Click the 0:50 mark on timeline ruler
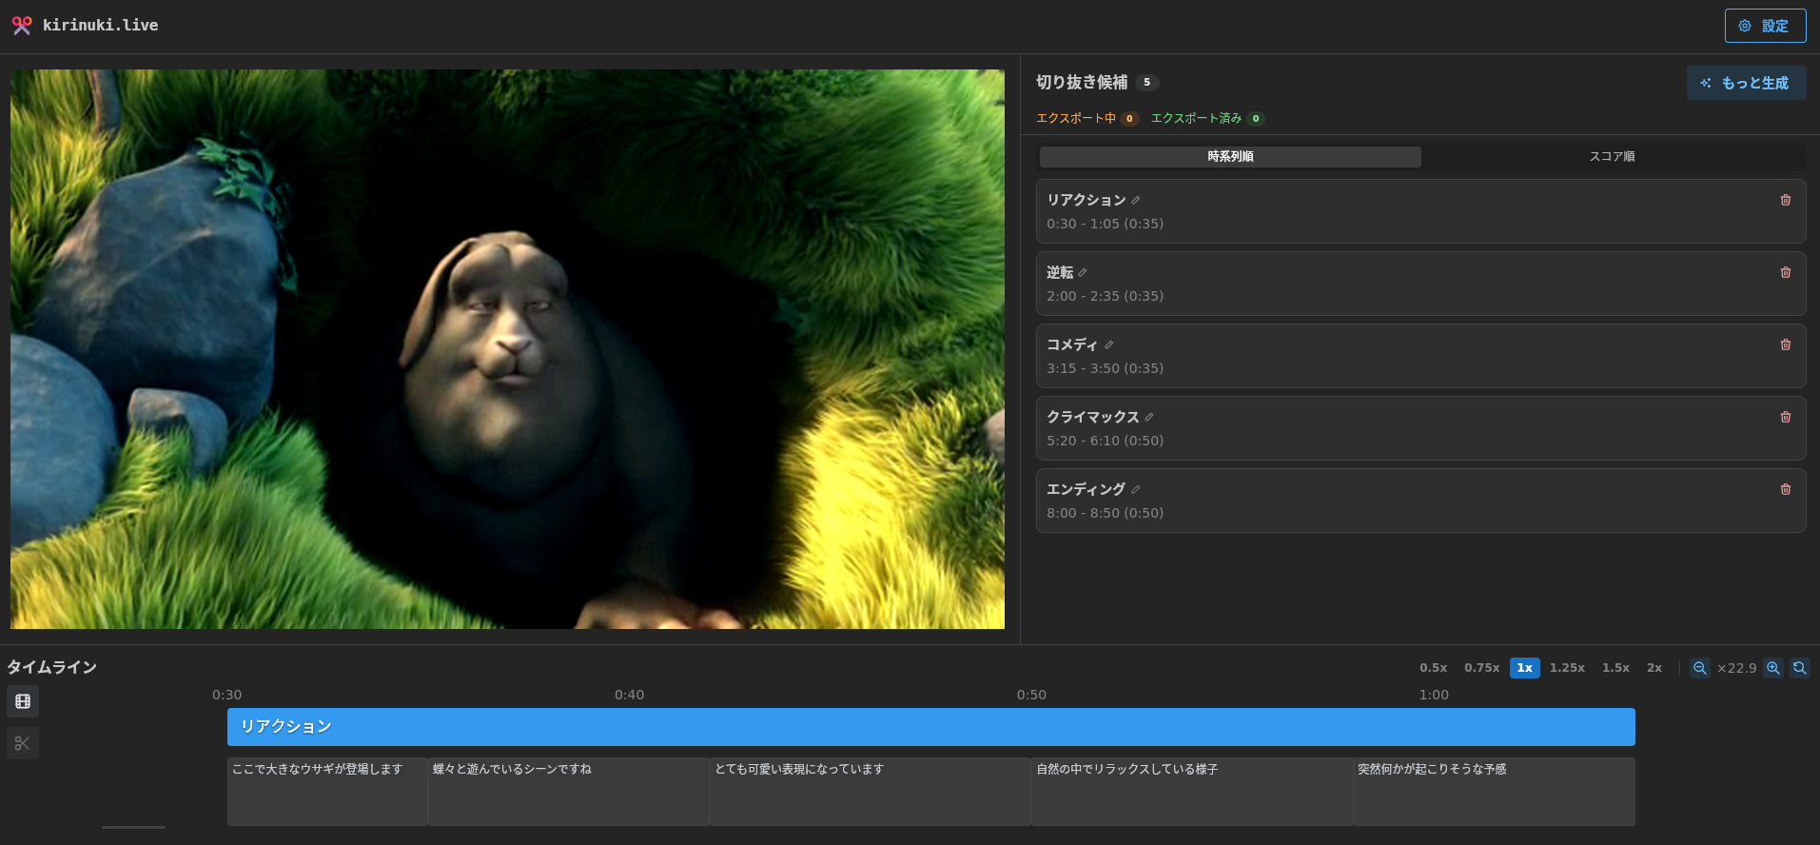 coord(1031,695)
